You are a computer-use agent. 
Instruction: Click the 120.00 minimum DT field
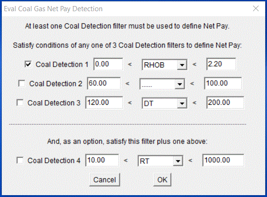click(x=104, y=102)
